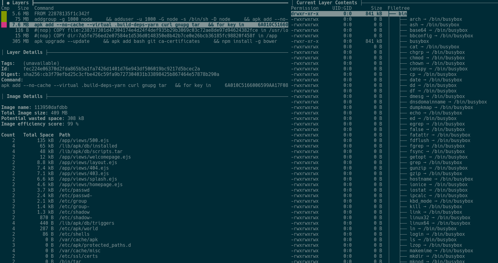The width and height of the screenshot is (498, 263).
Task: Focus the Layers panel title
Action: point(20,3)
